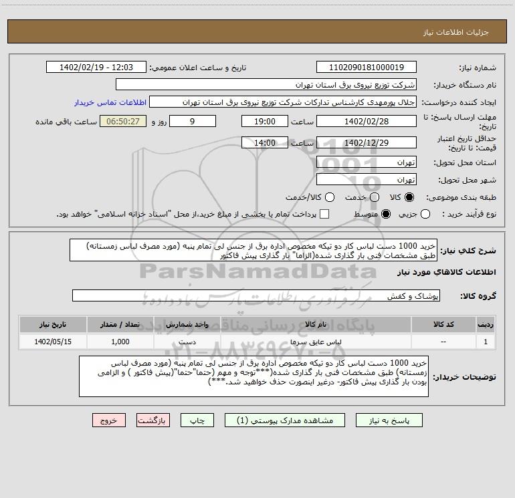The image size is (515, 498).
Task: Open اطلاعات تماس خریدار link
Action: pos(110,102)
